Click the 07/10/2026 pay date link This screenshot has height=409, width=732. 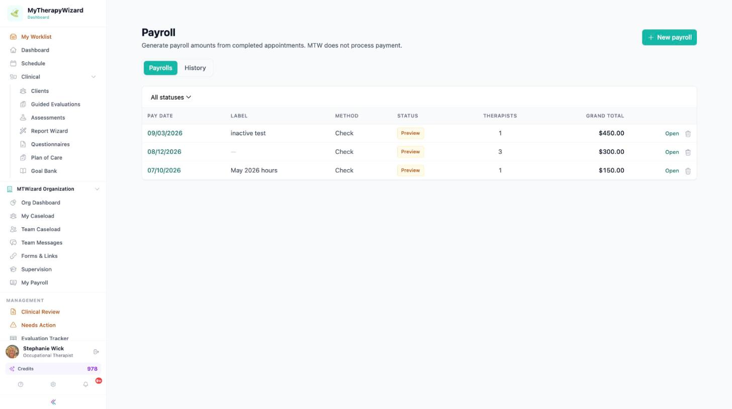tap(164, 170)
